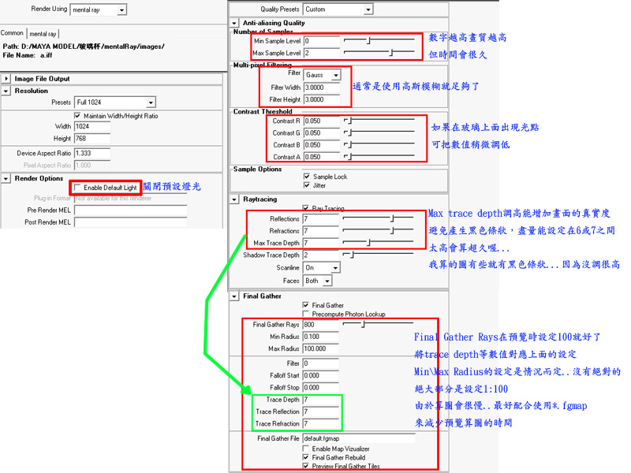Toggle the Sample Lock checkbox
Screen dimensions: 631x473
pyautogui.click(x=307, y=177)
